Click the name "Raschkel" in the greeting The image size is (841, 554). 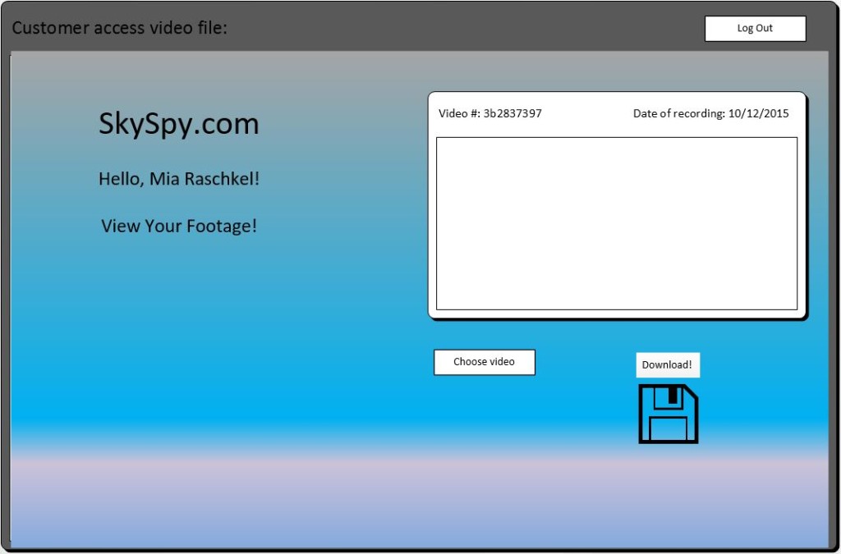tap(223, 178)
